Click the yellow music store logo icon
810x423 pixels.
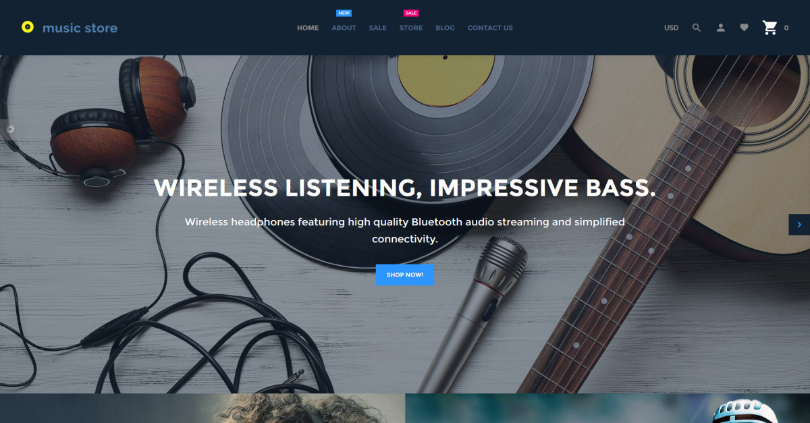click(27, 28)
